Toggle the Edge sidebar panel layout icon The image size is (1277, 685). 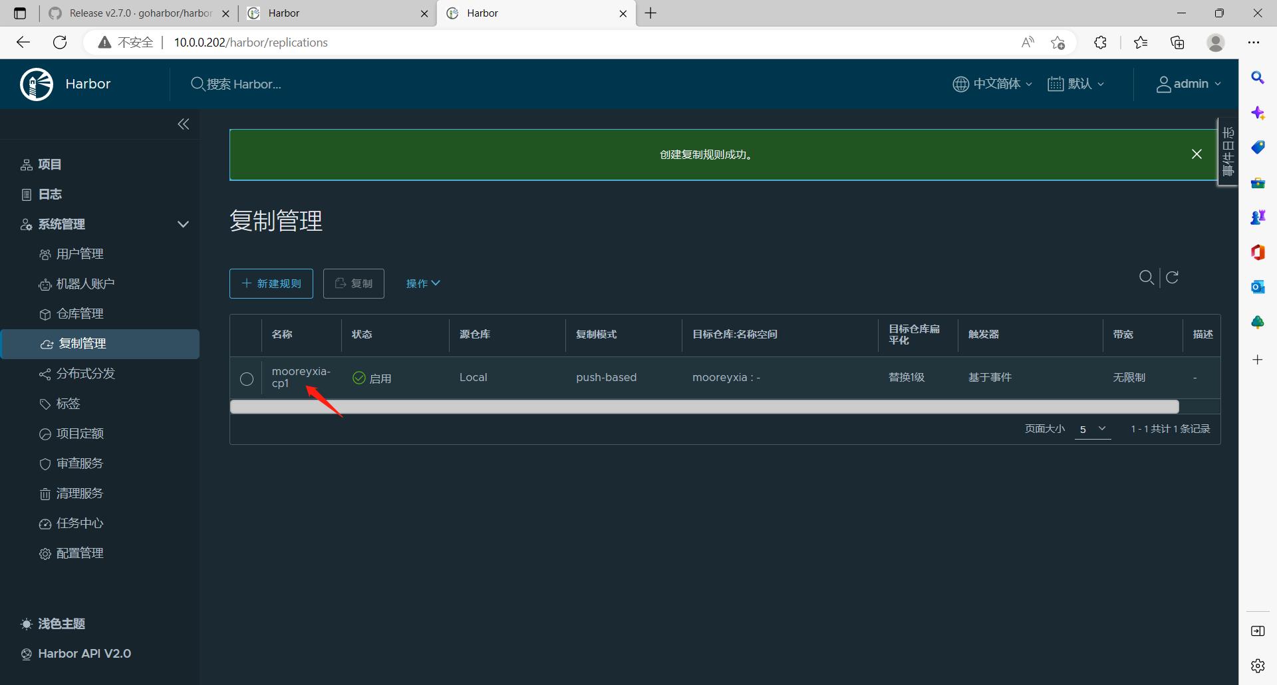(1258, 630)
